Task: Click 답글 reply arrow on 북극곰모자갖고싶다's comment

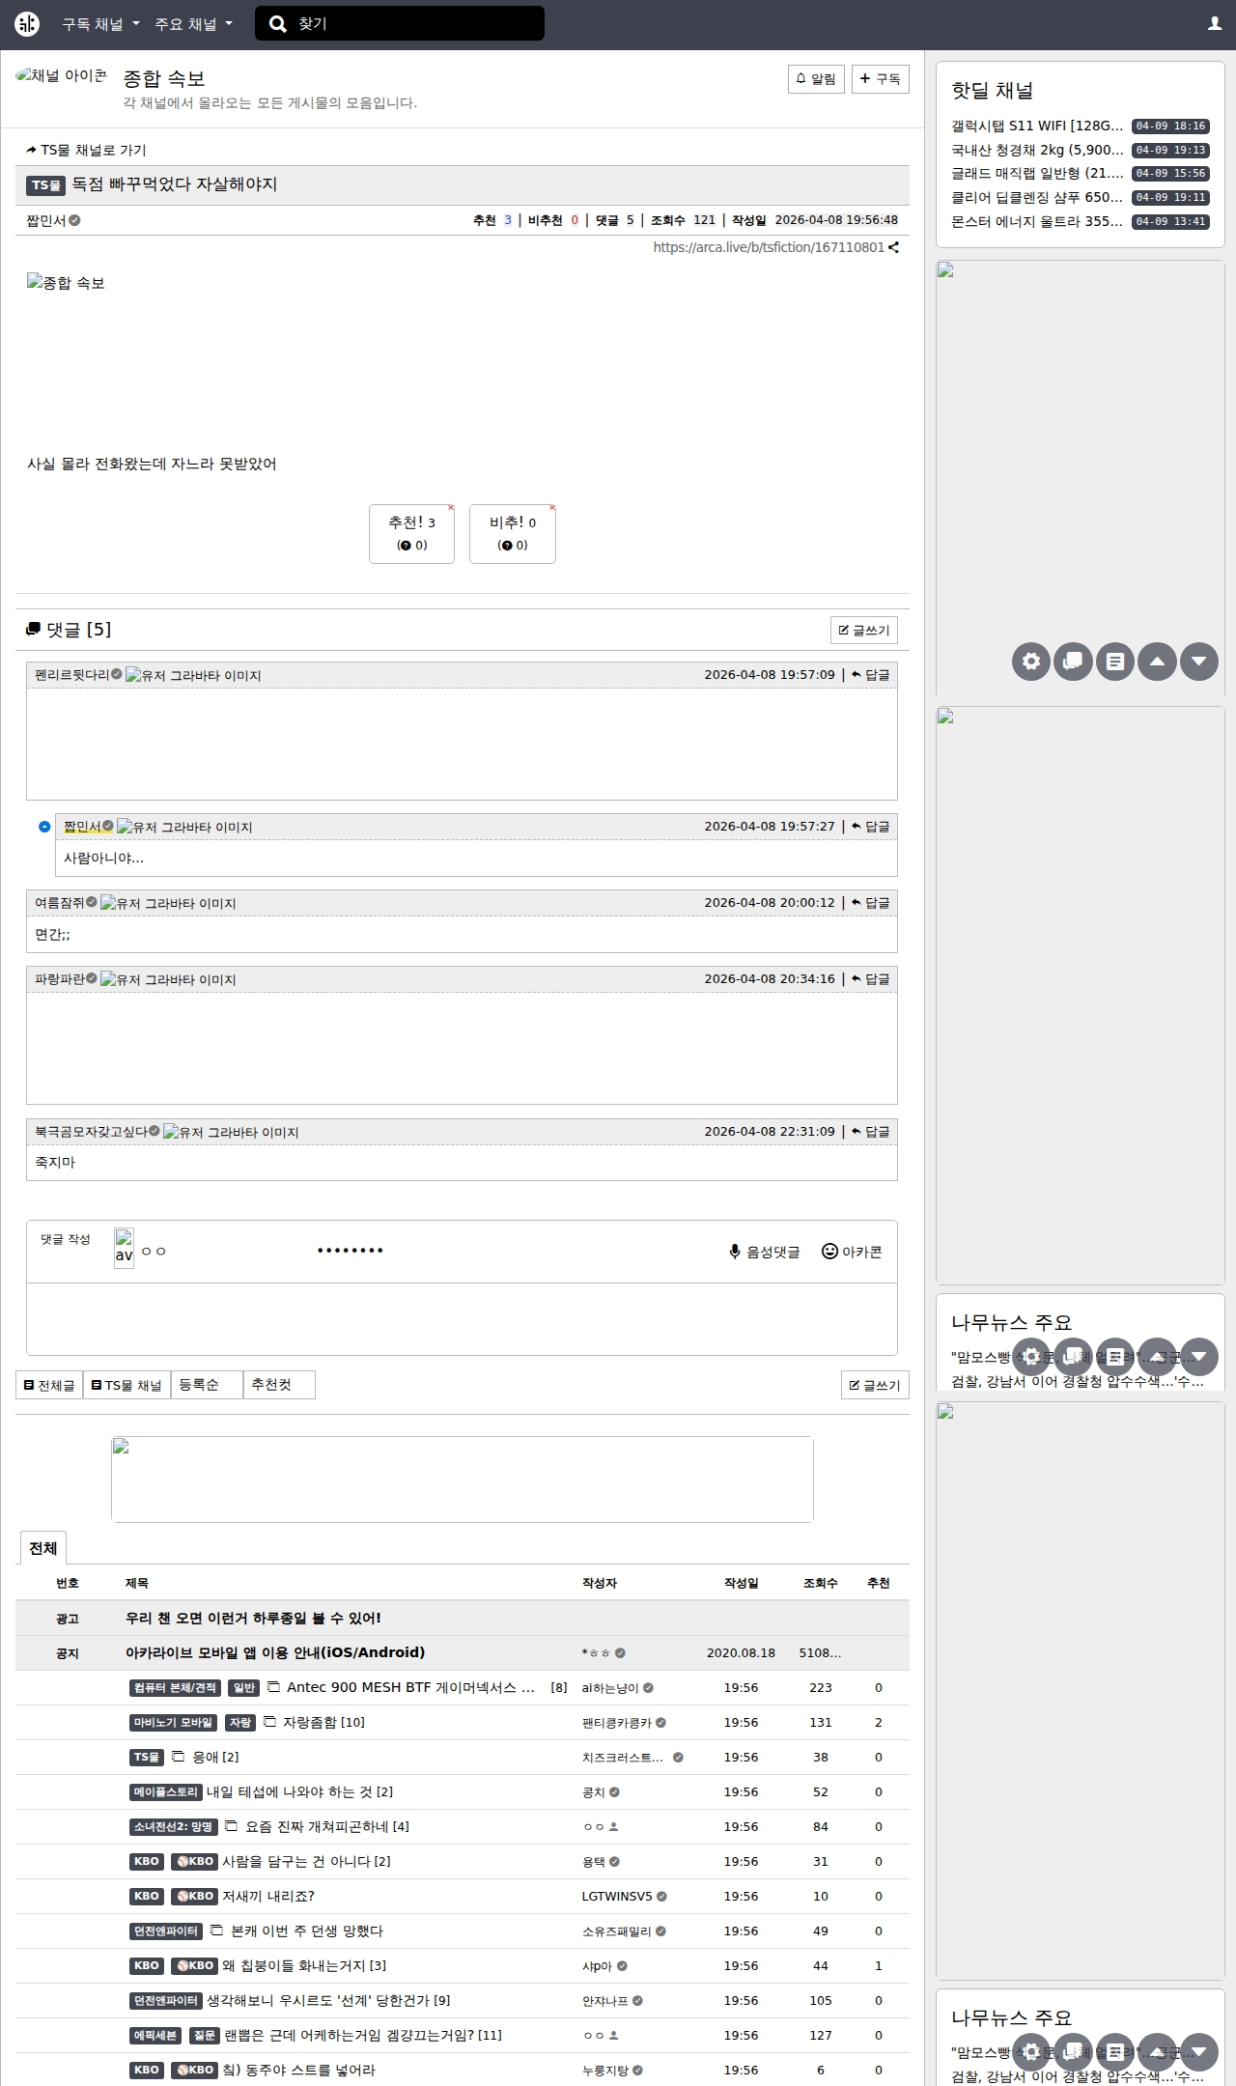Action: [x=870, y=1131]
